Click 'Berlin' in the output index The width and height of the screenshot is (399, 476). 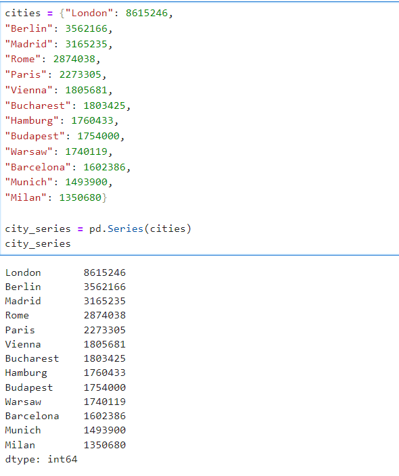pyautogui.click(x=23, y=287)
